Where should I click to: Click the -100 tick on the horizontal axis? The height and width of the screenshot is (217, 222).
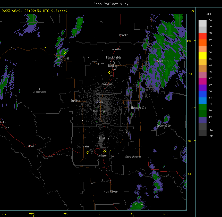click(x=32, y=213)
